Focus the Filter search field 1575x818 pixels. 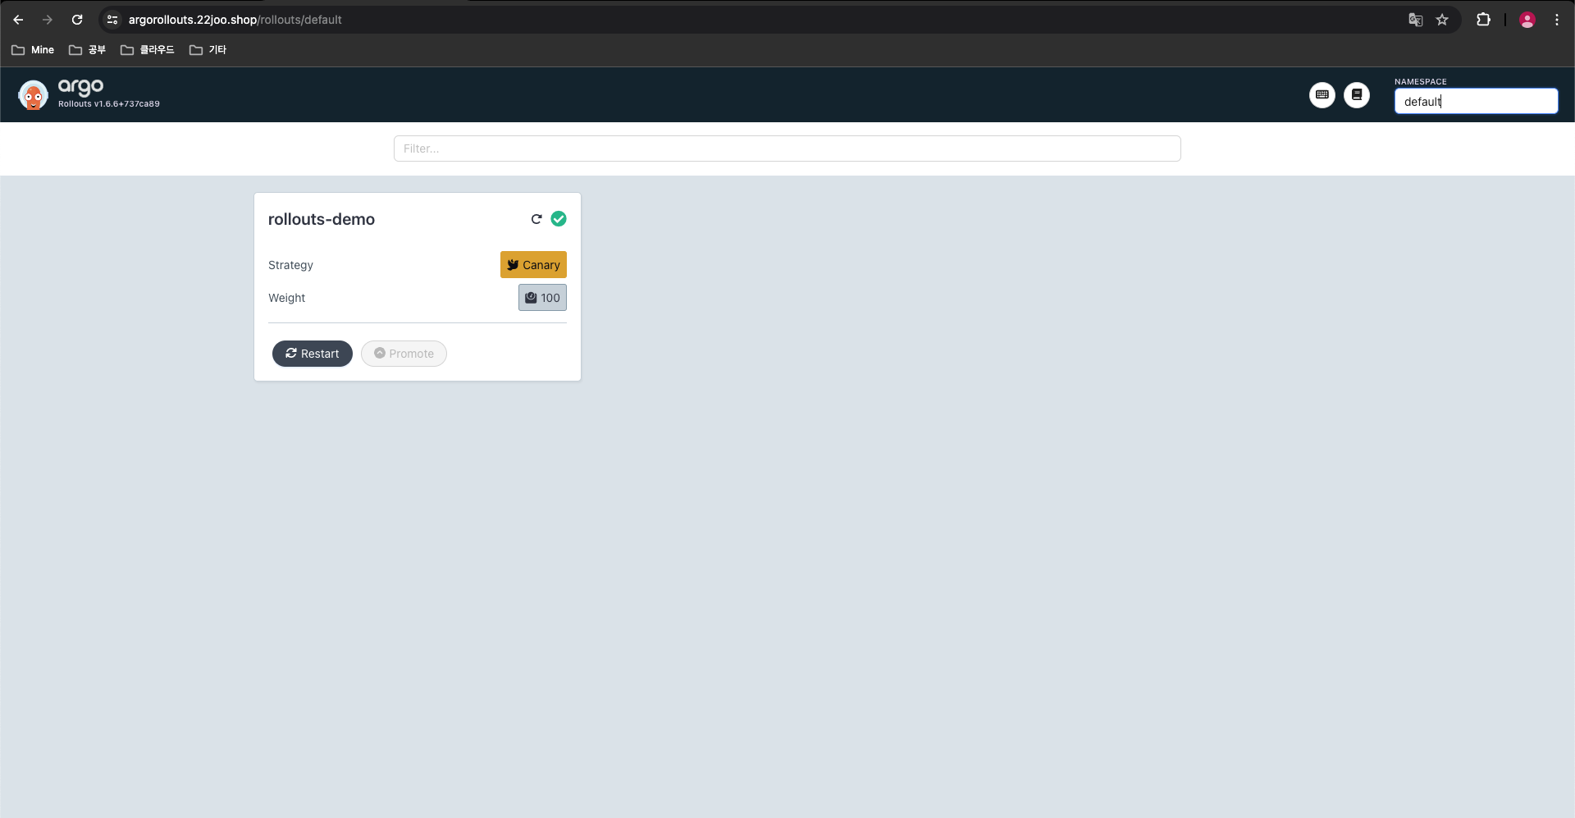[787, 149]
